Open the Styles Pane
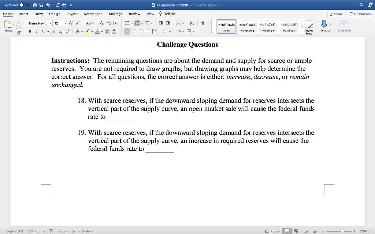This screenshot has width=375, height=234. [309, 27]
